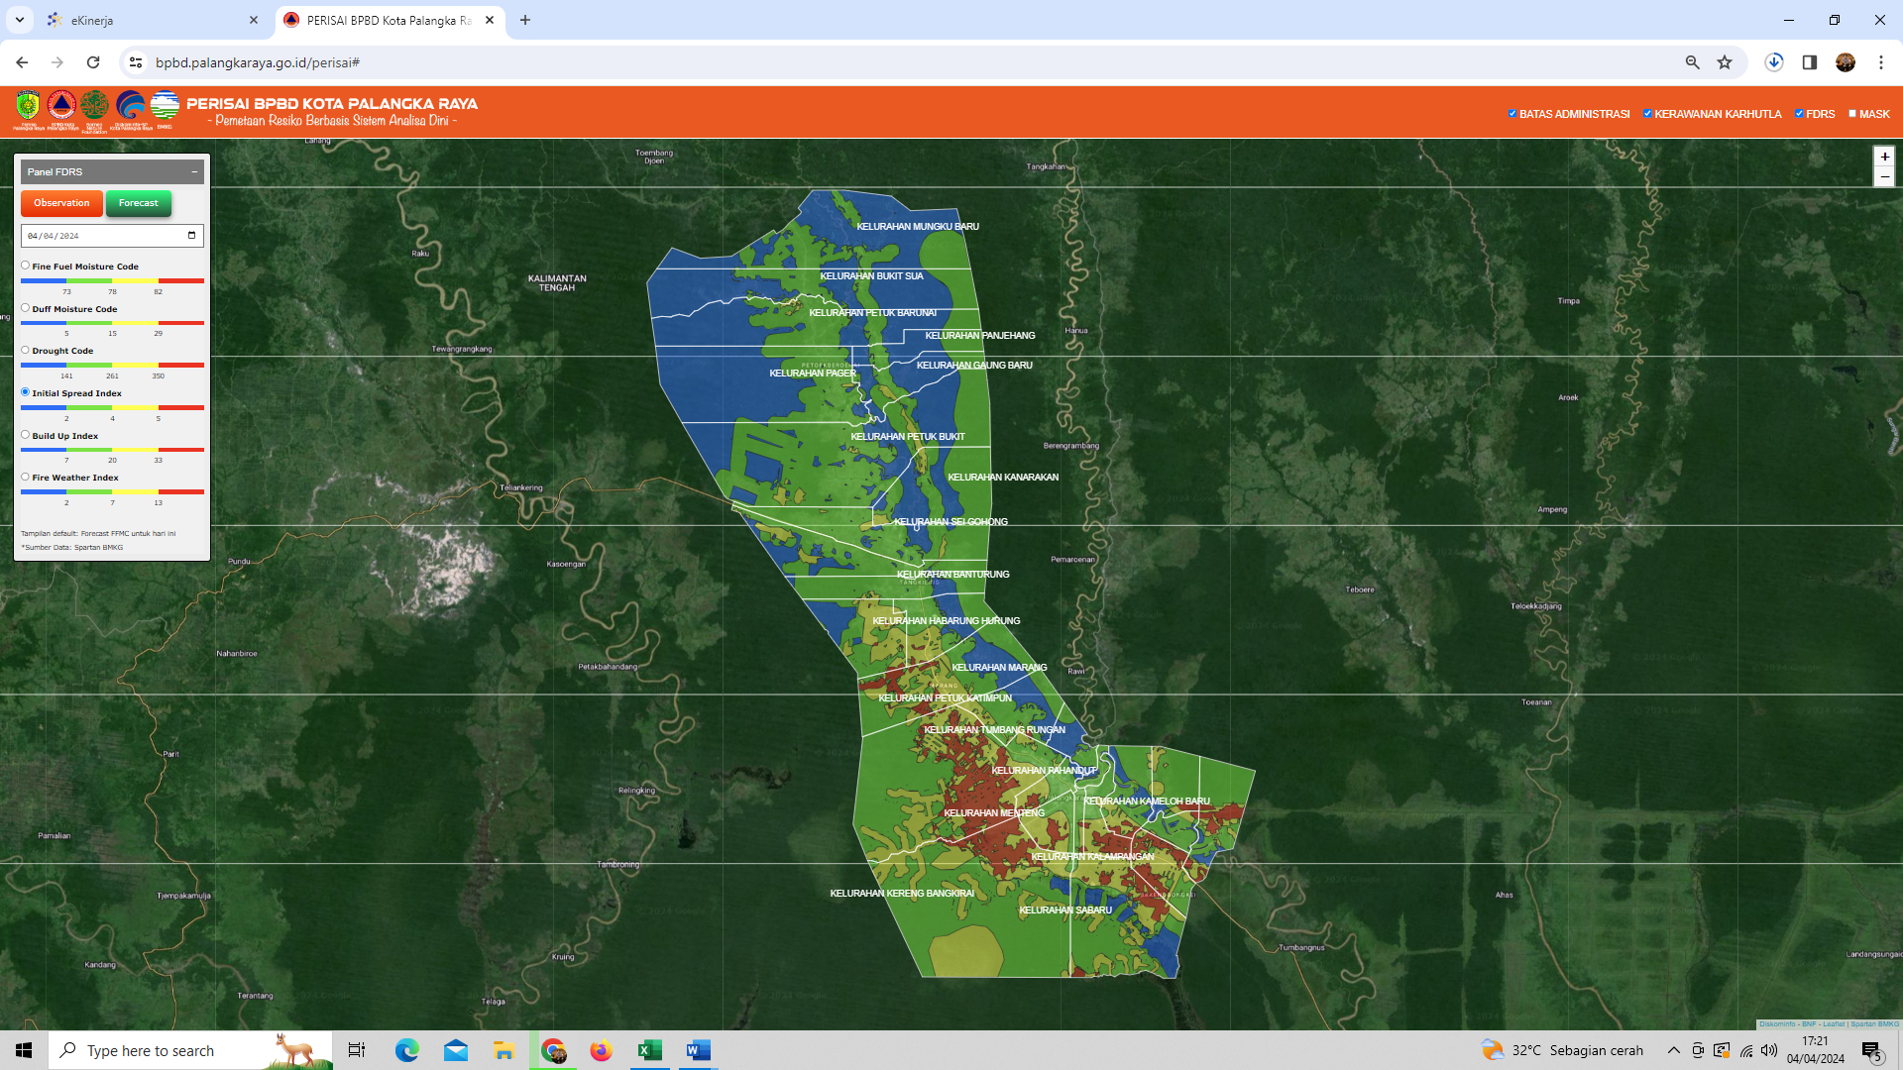
Task: Open the weather widget 32°C Sebagian cerah
Action: [x=1562, y=1050]
